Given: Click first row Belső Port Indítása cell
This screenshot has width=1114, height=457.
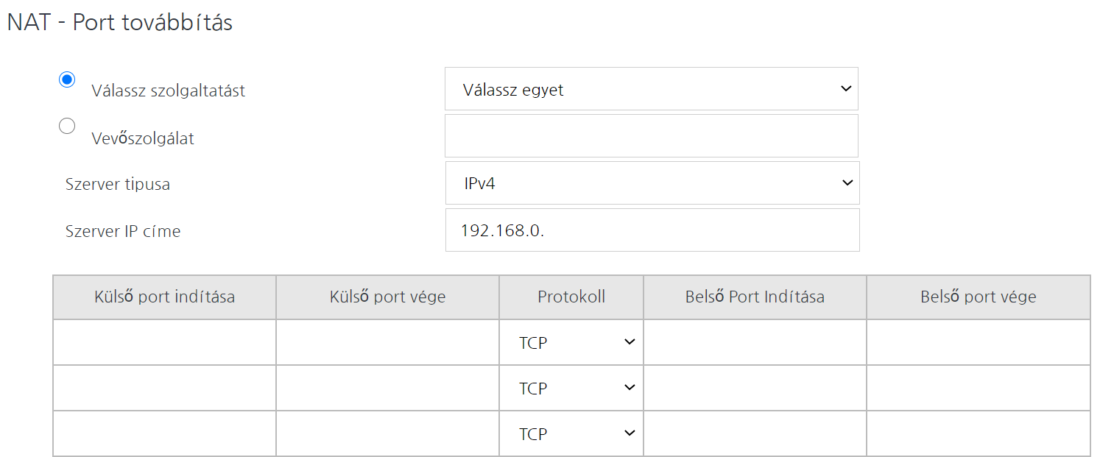Looking at the screenshot, I should 755,342.
